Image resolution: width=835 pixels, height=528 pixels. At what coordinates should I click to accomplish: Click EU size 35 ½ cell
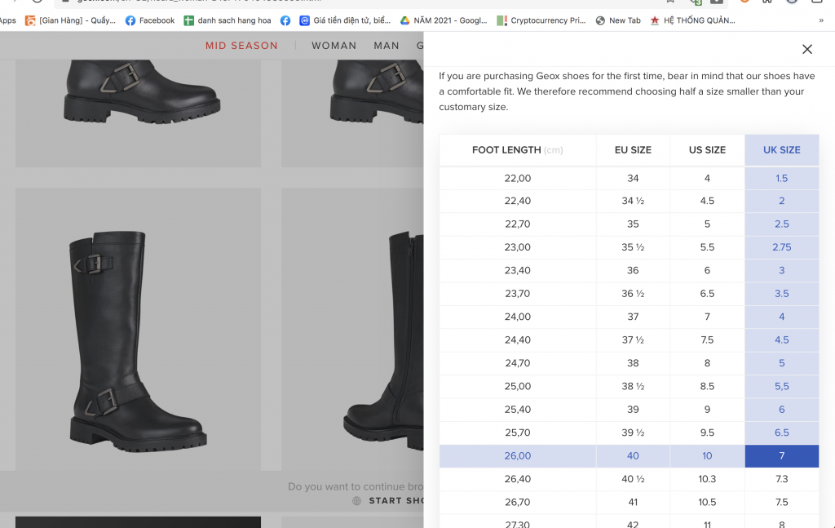coord(633,247)
